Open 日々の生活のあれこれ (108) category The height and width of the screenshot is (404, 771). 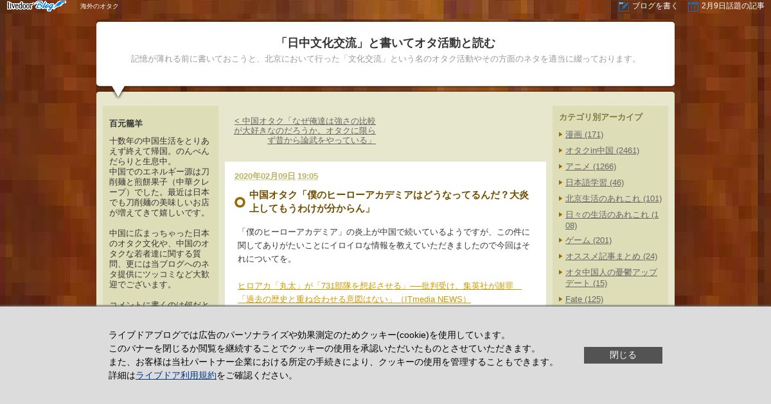click(612, 220)
